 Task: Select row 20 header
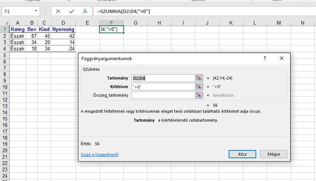click(x=4, y=150)
